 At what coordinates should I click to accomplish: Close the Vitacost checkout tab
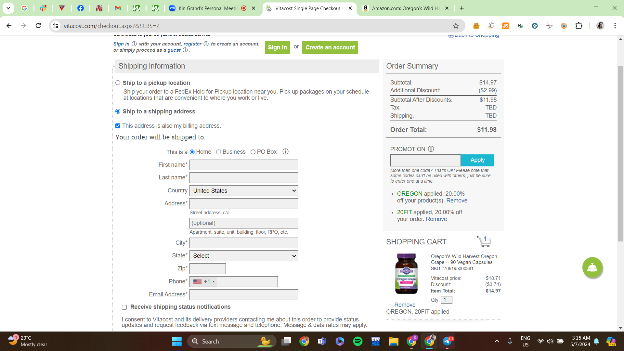click(350, 8)
